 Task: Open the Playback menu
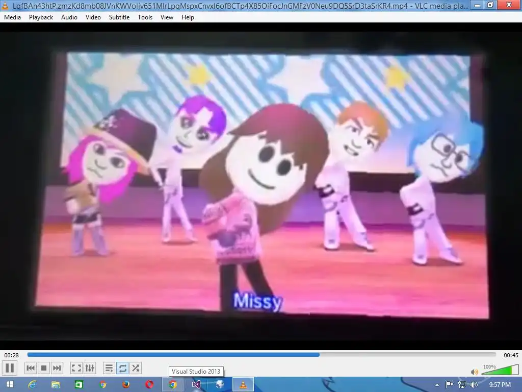[41, 17]
